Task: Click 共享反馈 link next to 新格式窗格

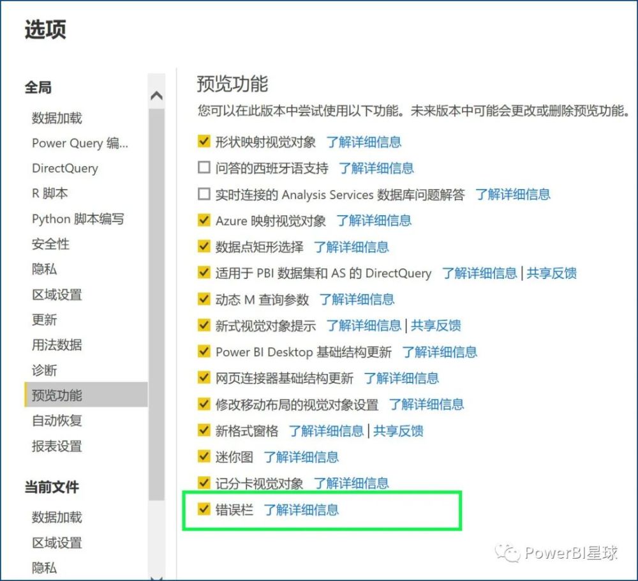Action: pos(398,431)
